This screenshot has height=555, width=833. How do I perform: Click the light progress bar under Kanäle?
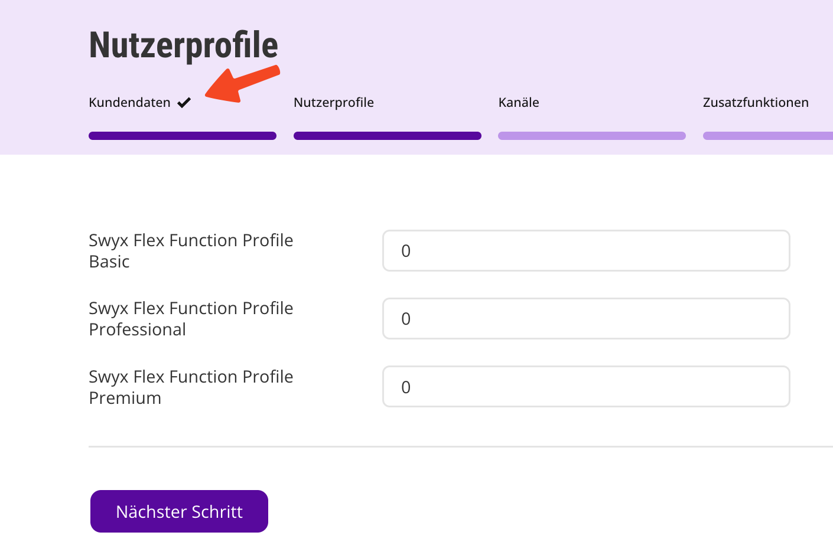591,136
